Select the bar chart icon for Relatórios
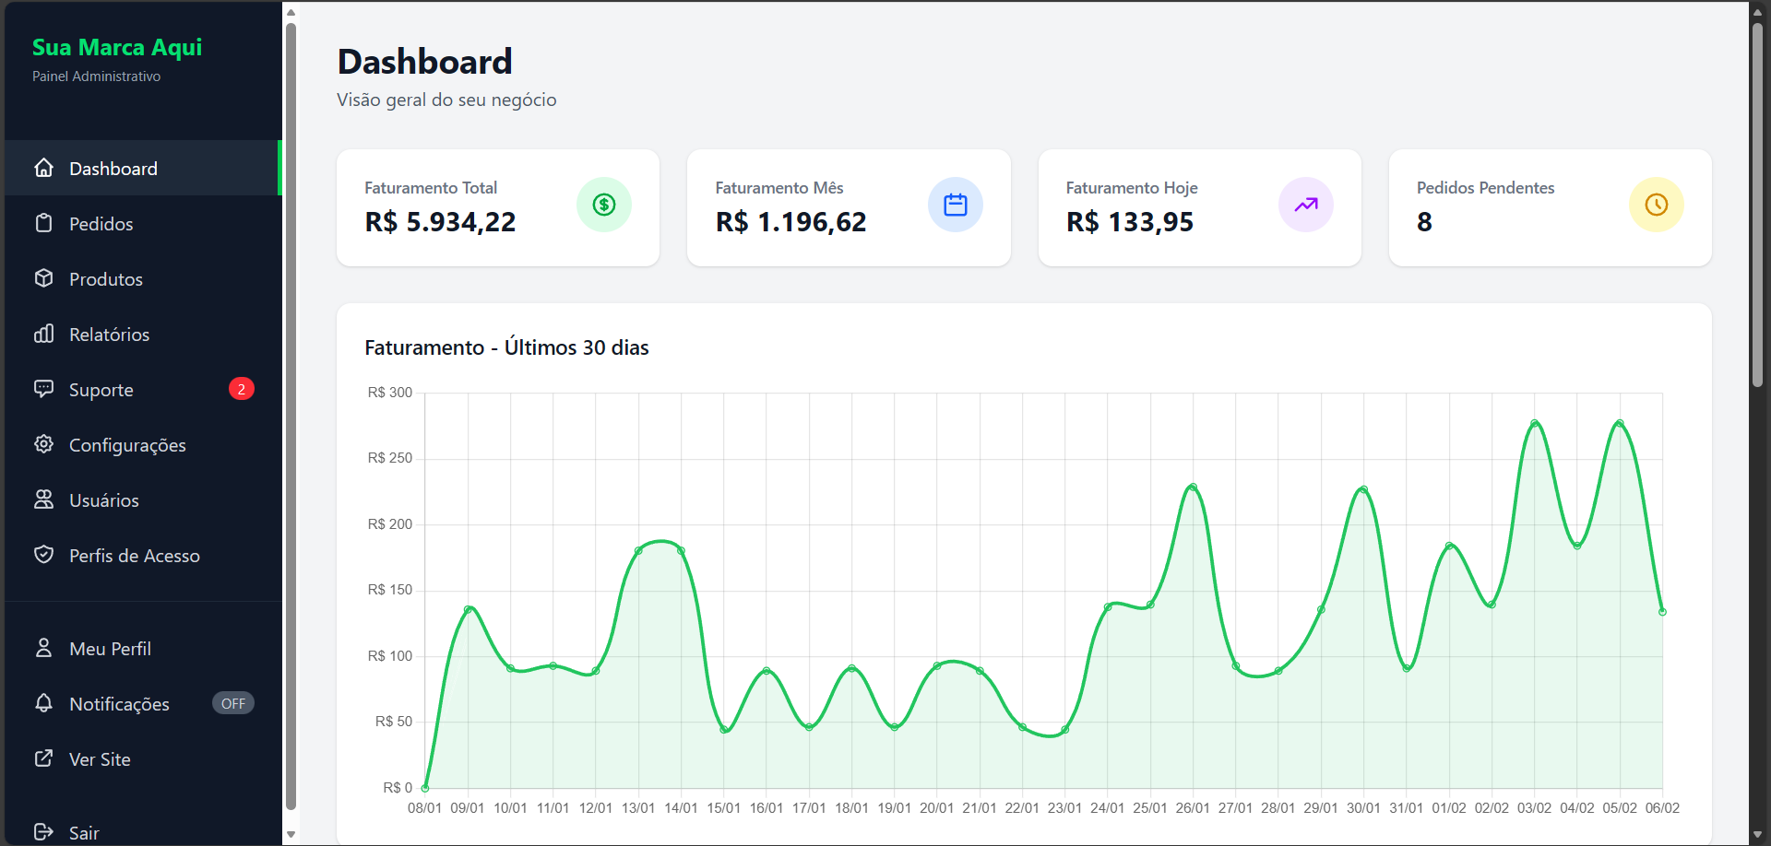The width and height of the screenshot is (1771, 846). [x=44, y=334]
